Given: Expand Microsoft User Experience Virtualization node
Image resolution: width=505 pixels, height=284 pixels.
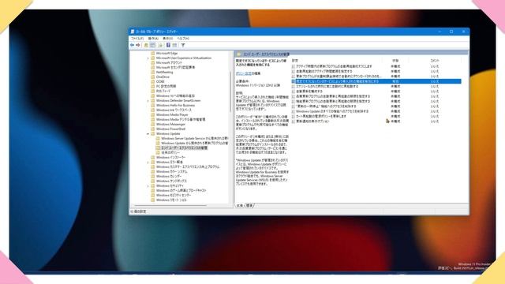Looking at the screenshot, I should [x=148, y=58].
